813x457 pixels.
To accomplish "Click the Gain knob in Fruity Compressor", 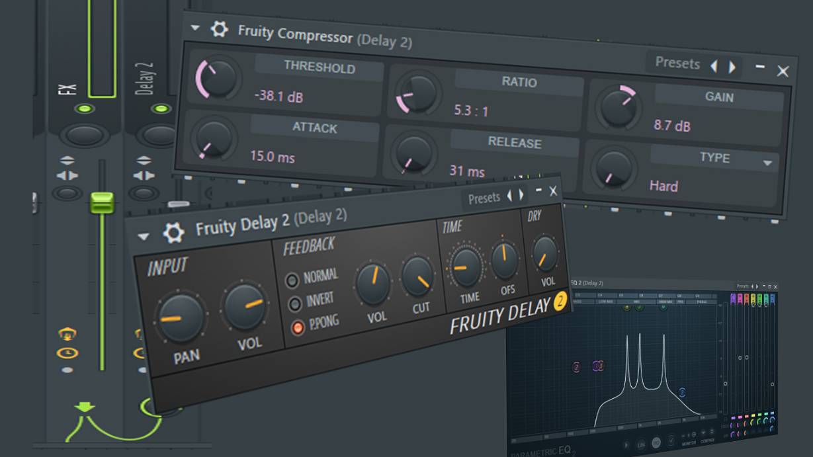I will click(618, 107).
